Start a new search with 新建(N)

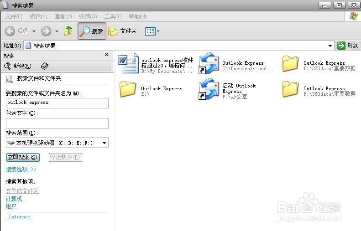tap(18, 66)
